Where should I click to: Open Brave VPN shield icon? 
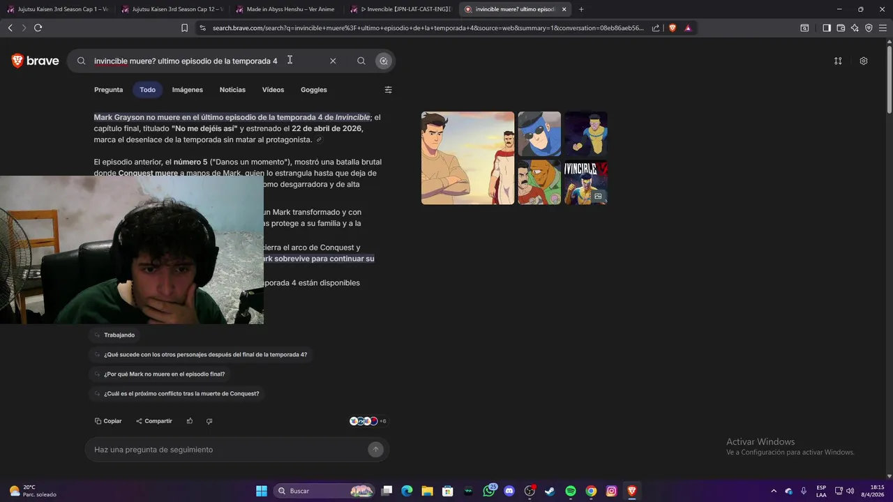pos(869,28)
